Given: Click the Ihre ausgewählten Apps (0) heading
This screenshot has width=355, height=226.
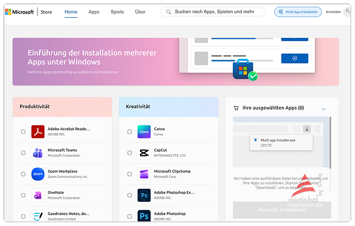Looking at the screenshot, I should [x=273, y=108].
